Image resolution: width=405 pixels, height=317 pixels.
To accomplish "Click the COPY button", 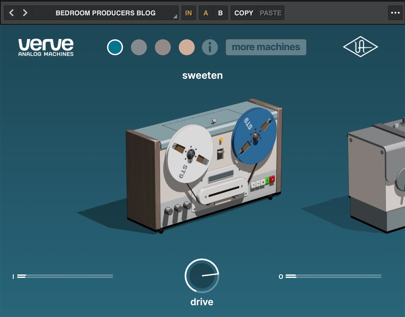I will pos(244,13).
